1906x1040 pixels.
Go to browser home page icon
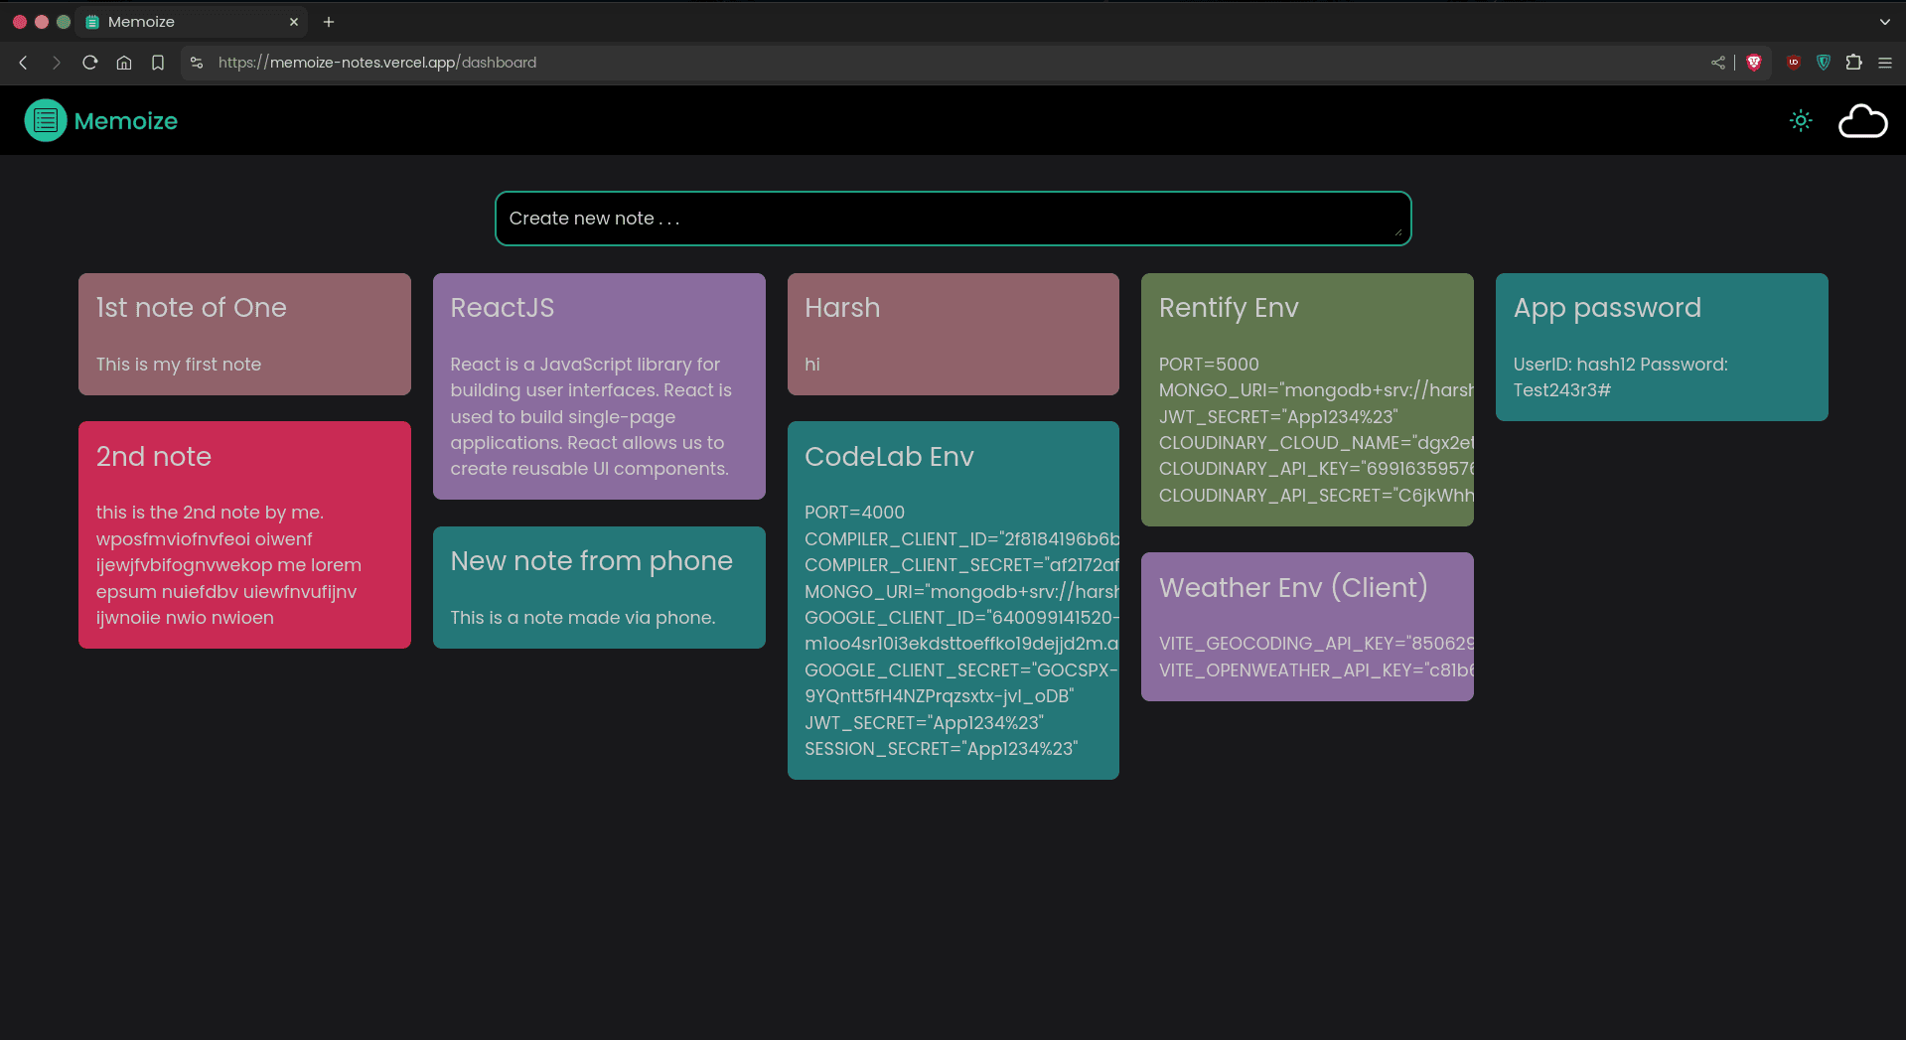pos(124,63)
